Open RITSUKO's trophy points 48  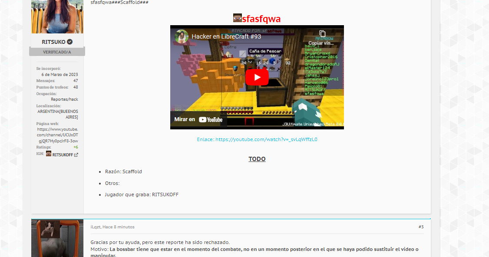(76, 87)
